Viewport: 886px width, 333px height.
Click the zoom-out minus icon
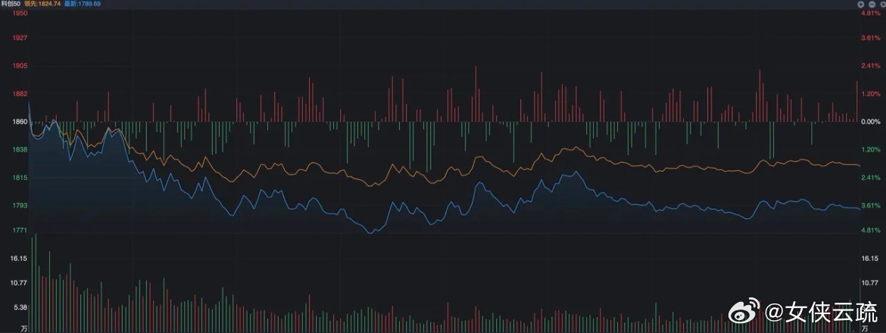coord(872,5)
